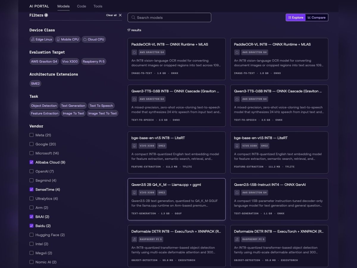Check the Ultralytics vendor checkbox
Image resolution: width=357 pixels, height=268 pixels.
pos(32,199)
